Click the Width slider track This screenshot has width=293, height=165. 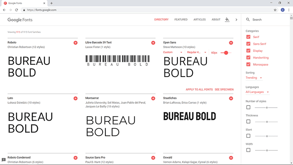click(266, 150)
